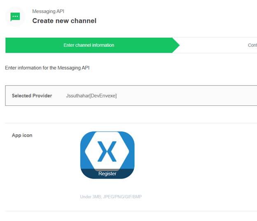The image size is (257, 221).
Task: Click Enter information for the Messaging API text
Action: click(47, 68)
